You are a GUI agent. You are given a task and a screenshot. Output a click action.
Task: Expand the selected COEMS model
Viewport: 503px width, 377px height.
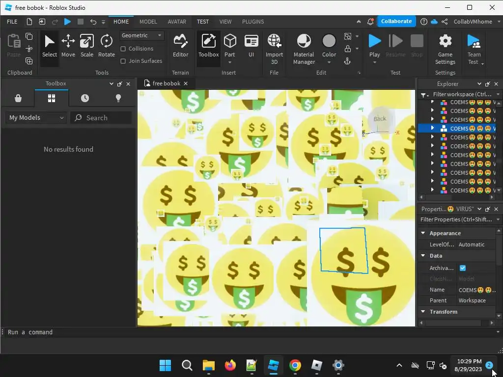pyautogui.click(x=432, y=128)
